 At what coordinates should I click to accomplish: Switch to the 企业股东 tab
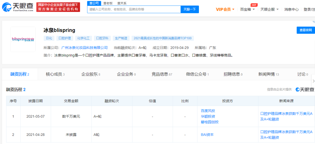[x=91, y=74]
